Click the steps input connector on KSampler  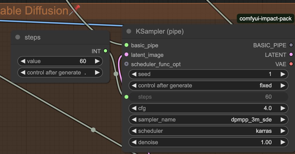(x=126, y=97)
